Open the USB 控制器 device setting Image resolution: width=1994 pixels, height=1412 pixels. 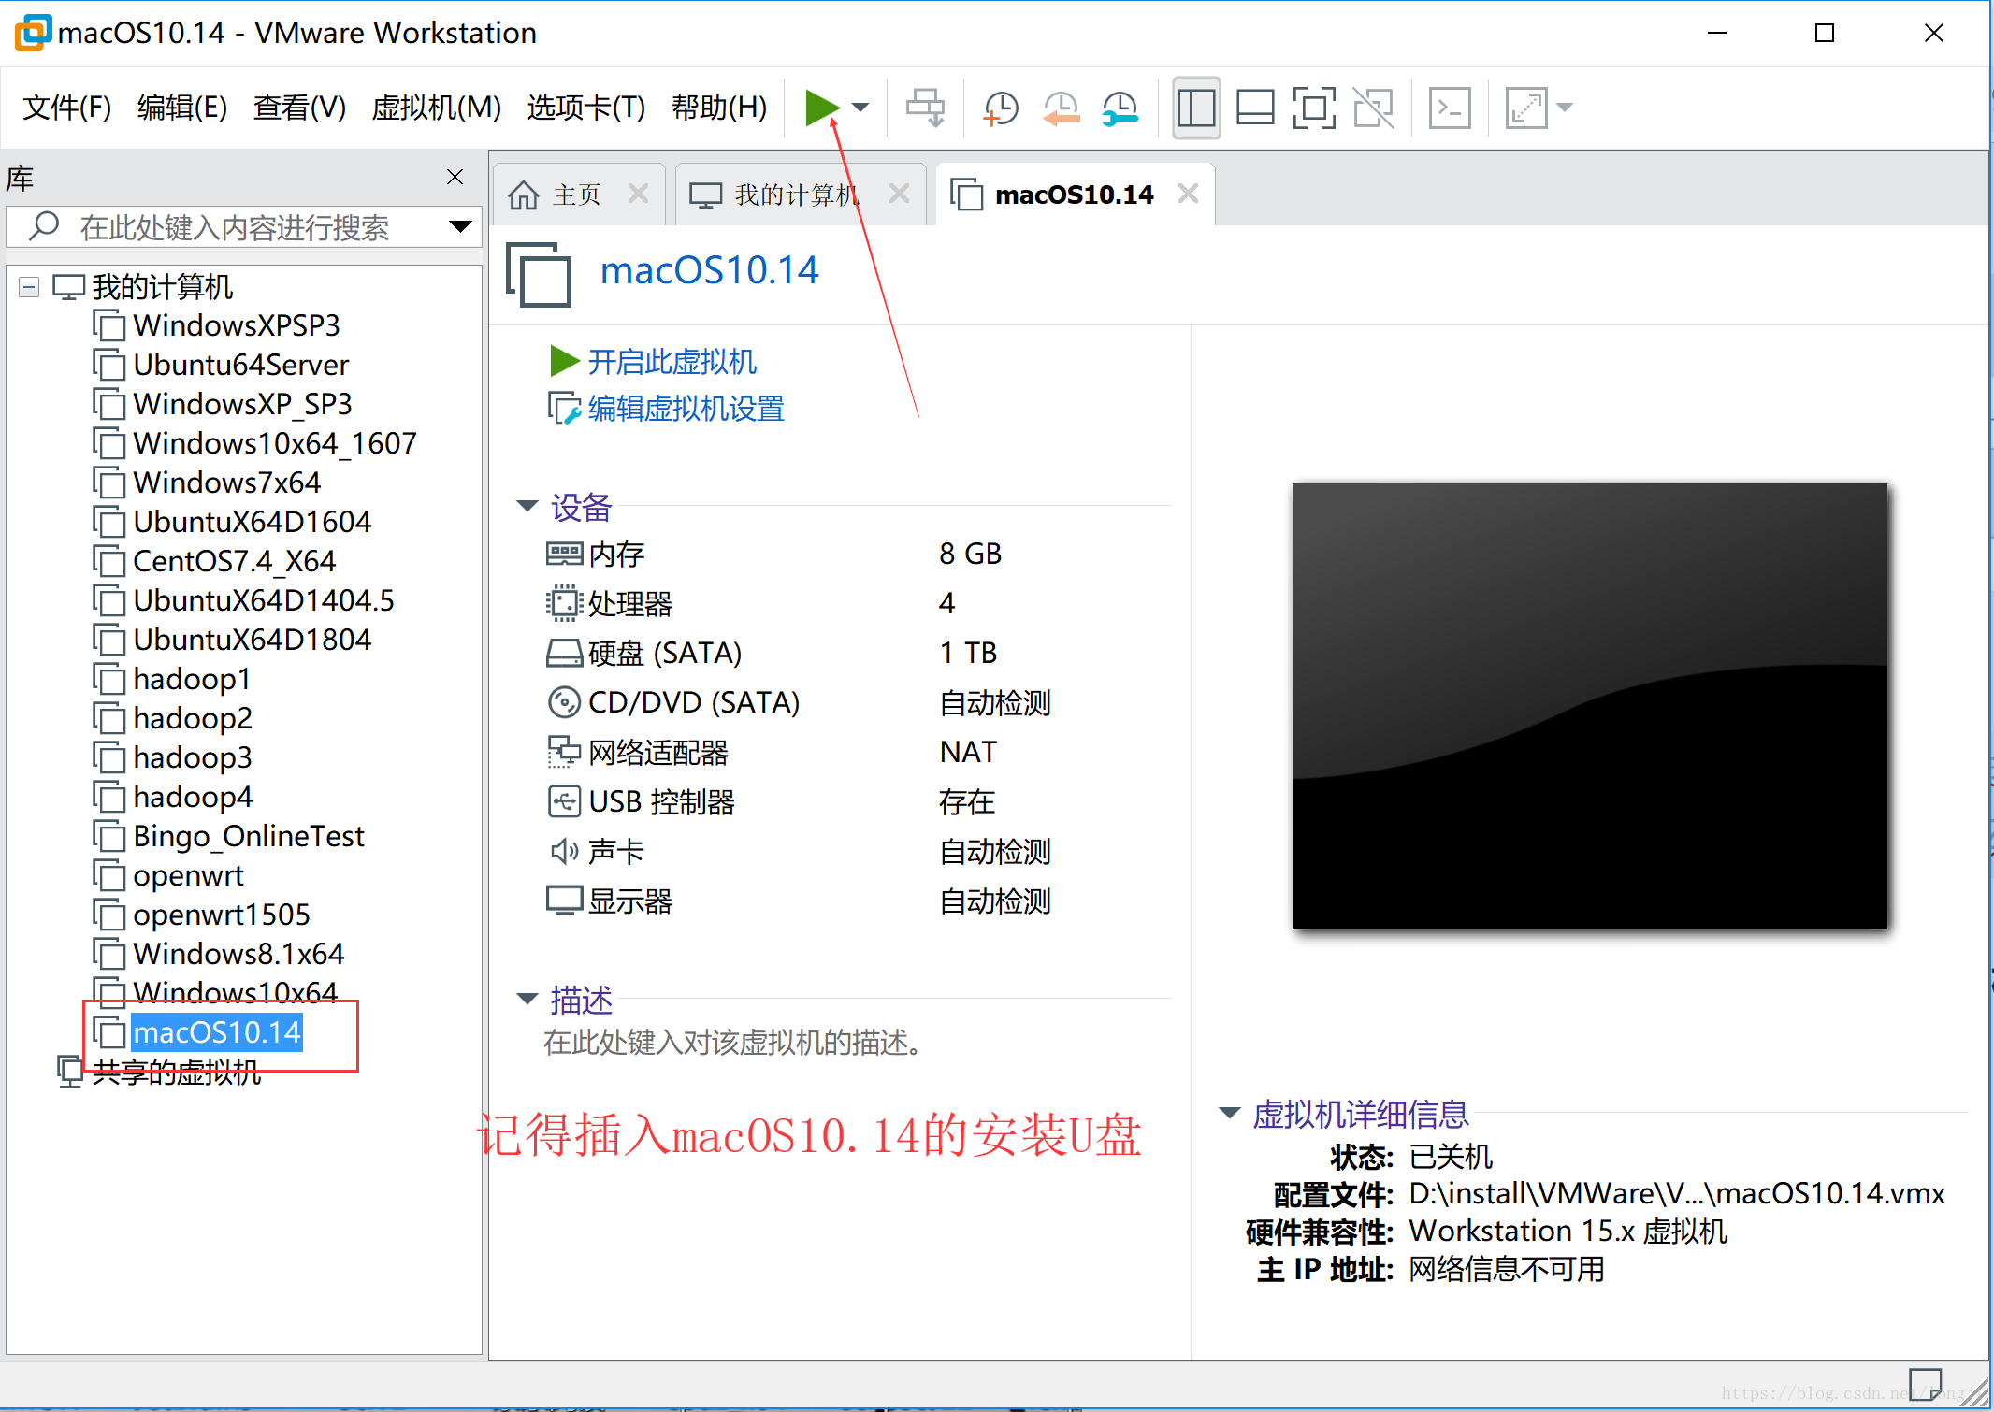pyautogui.click(x=641, y=801)
